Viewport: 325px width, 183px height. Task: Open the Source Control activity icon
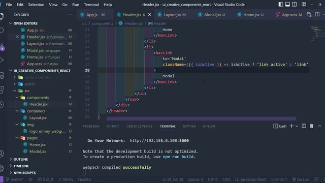pyautogui.click(x=2, y=47)
